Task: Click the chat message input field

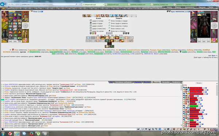Action: [x=70, y=129]
